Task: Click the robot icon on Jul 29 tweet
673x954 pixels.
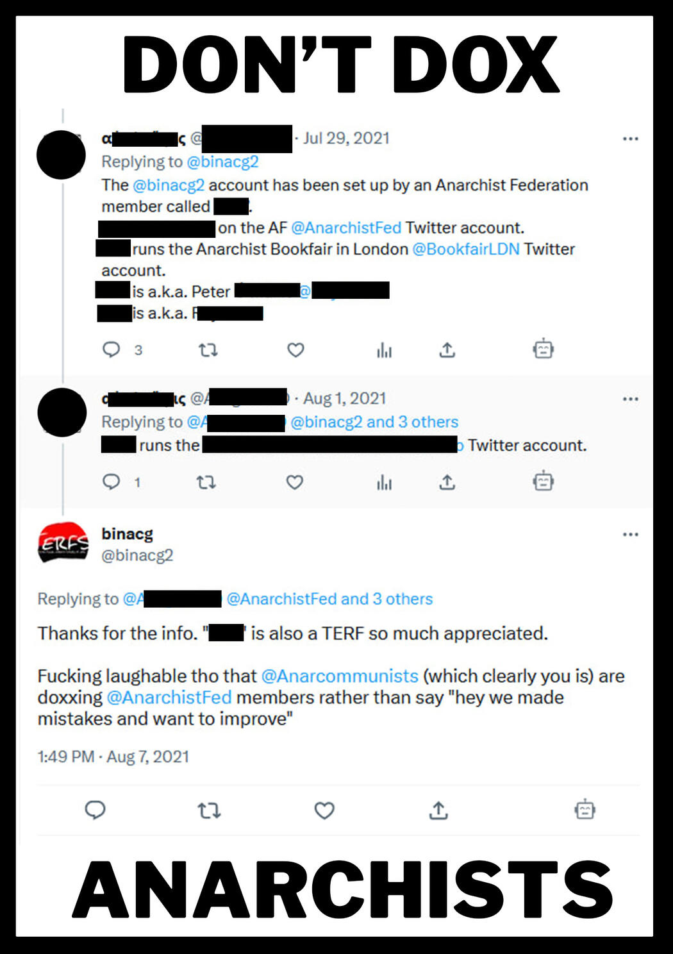Action: click(x=543, y=349)
